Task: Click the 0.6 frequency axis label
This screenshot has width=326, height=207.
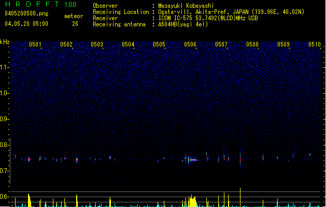Action: click(x=5, y=197)
